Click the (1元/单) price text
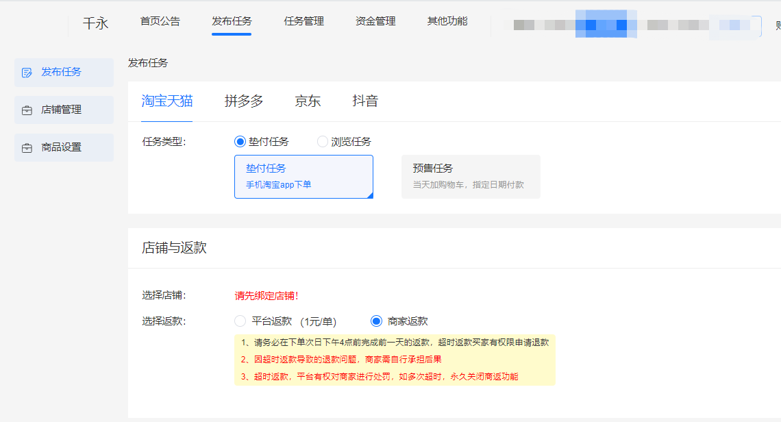 tap(319, 322)
